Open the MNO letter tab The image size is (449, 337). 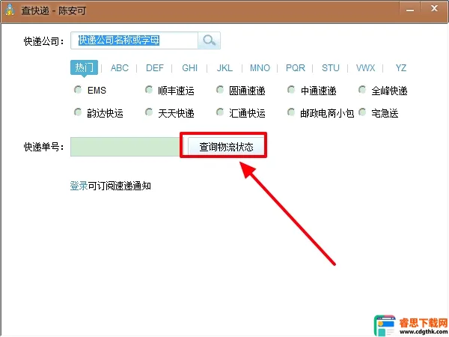tap(260, 68)
